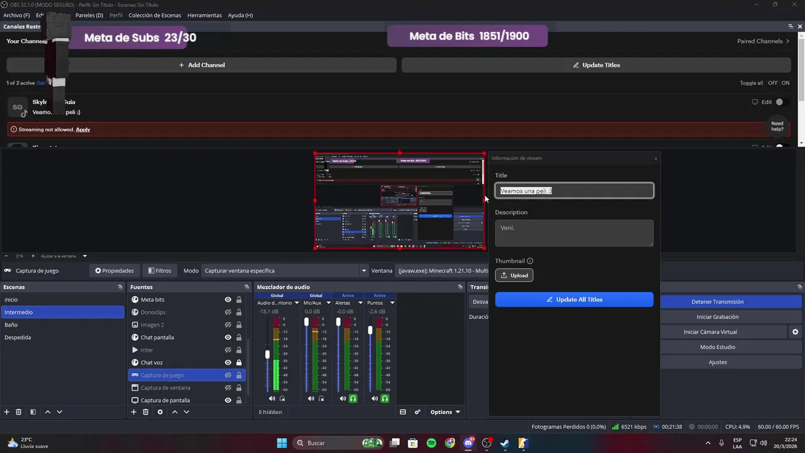Undock the Fuentes panel

click(247, 287)
